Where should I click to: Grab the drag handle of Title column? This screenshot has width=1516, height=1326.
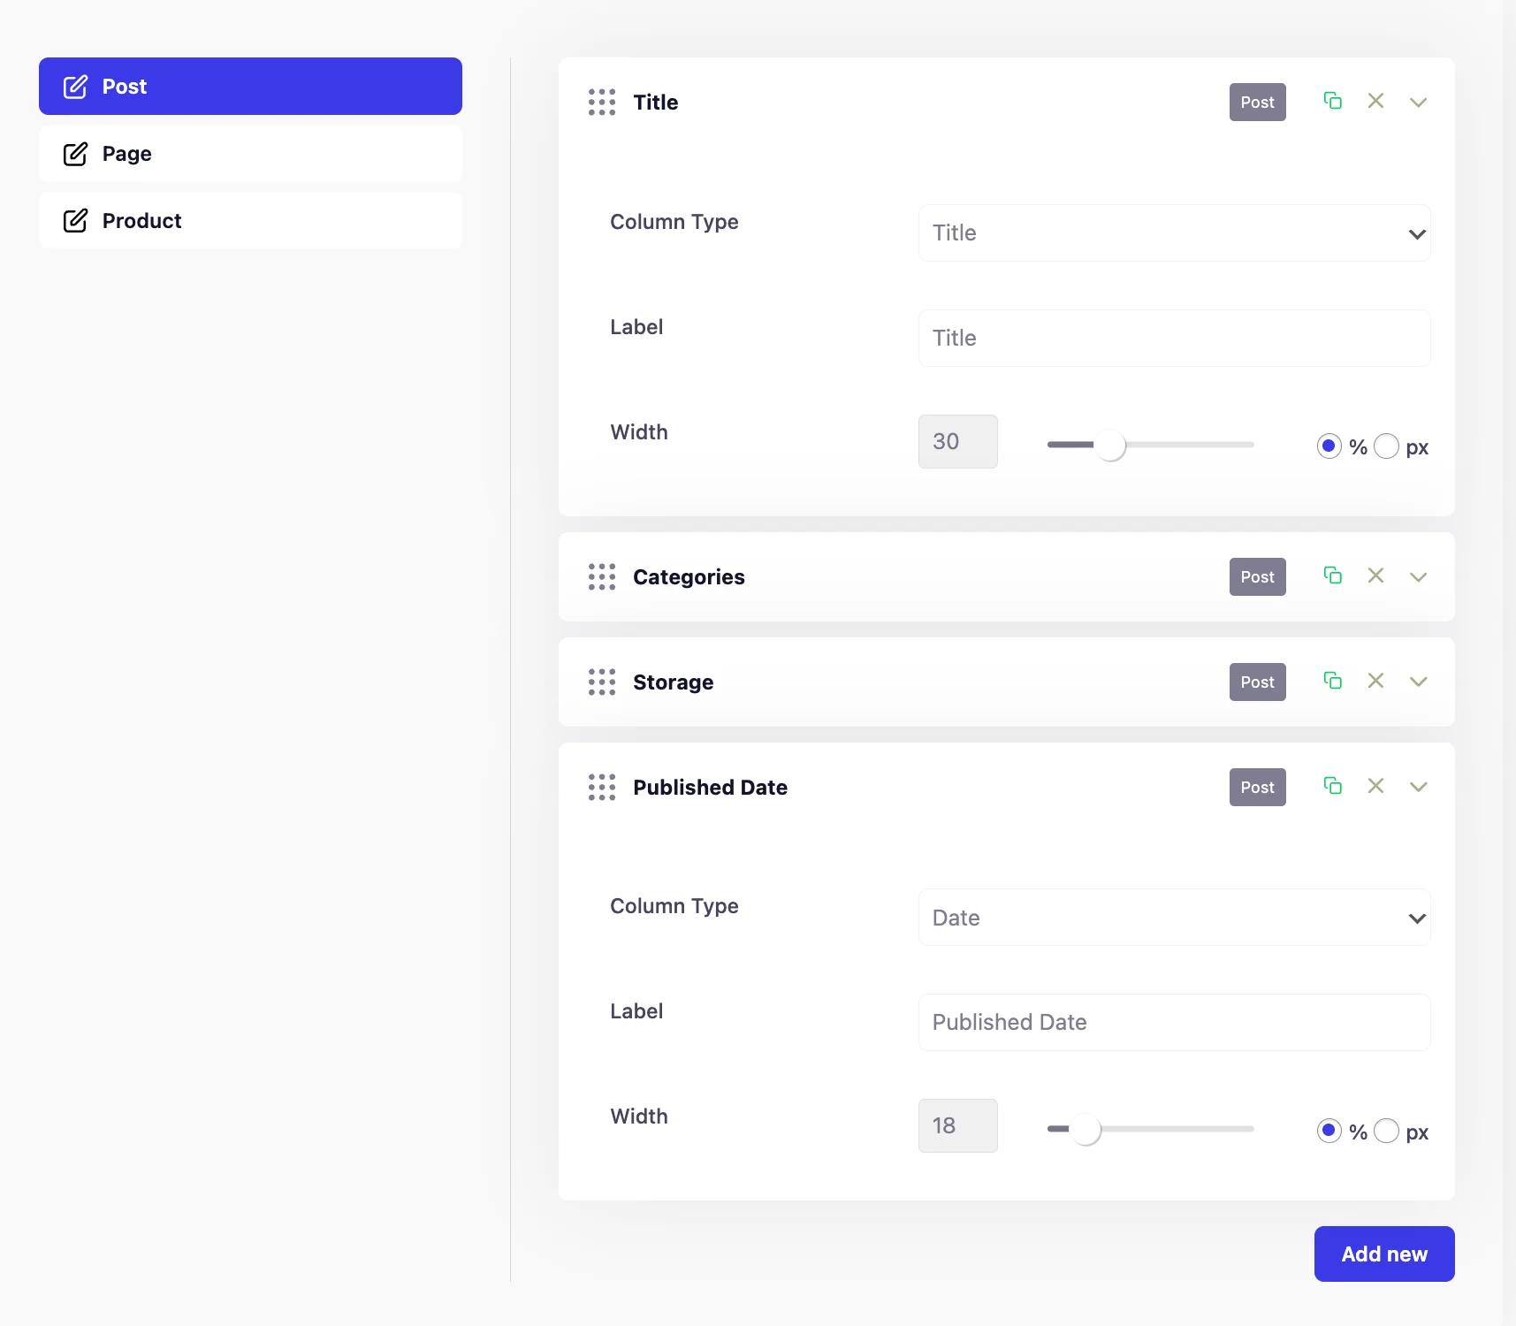tap(602, 103)
